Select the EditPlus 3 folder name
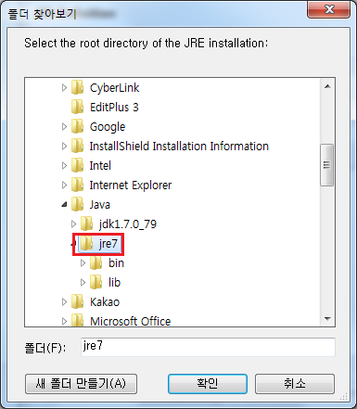 (x=114, y=108)
